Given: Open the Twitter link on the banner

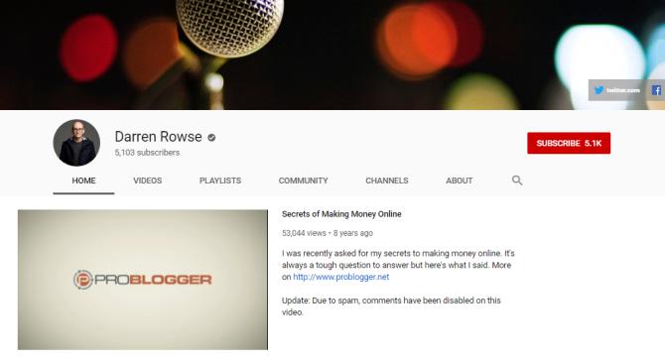Looking at the screenshot, I should [x=617, y=90].
